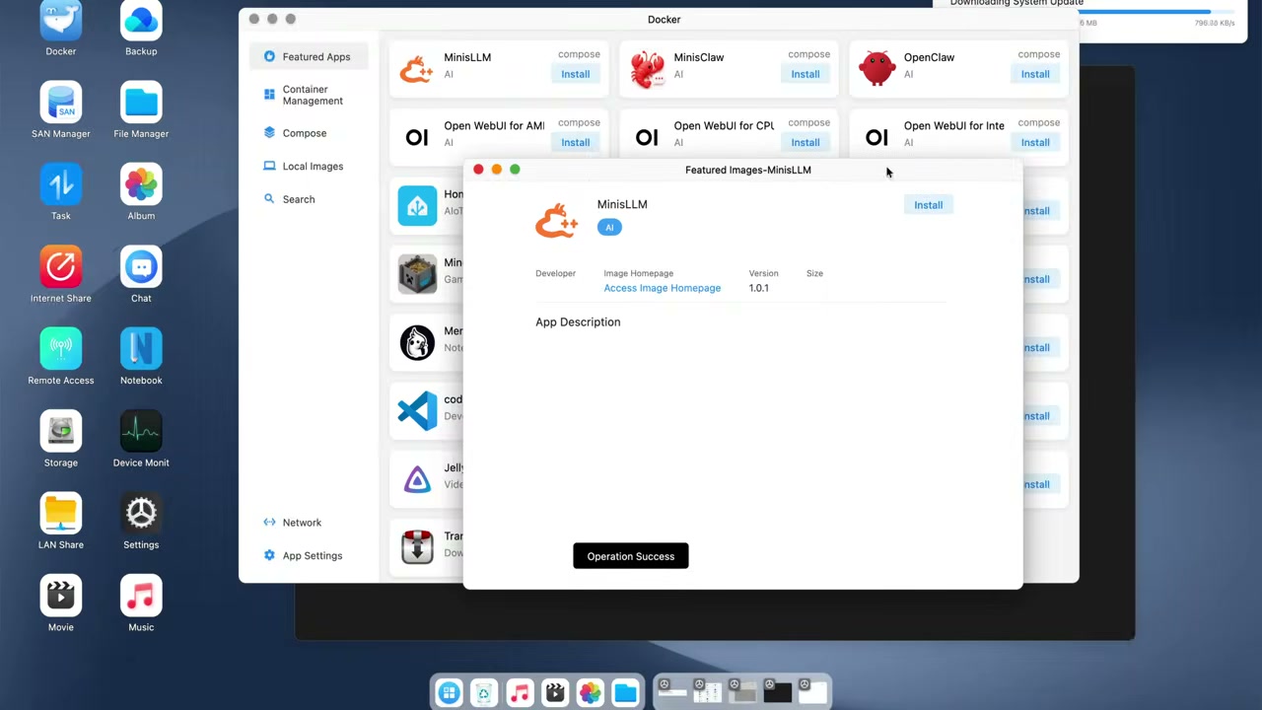Click the Featured Images-MinisLLM window title
The width and height of the screenshot is (1262, 710).
[748, 170]
